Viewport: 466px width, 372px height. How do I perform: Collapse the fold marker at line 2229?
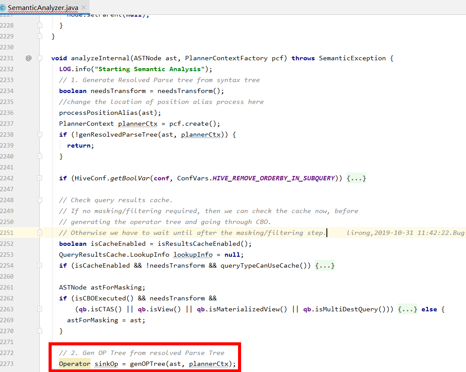39,36
